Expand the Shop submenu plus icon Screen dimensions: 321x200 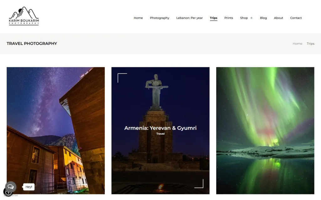click(251, 18)
